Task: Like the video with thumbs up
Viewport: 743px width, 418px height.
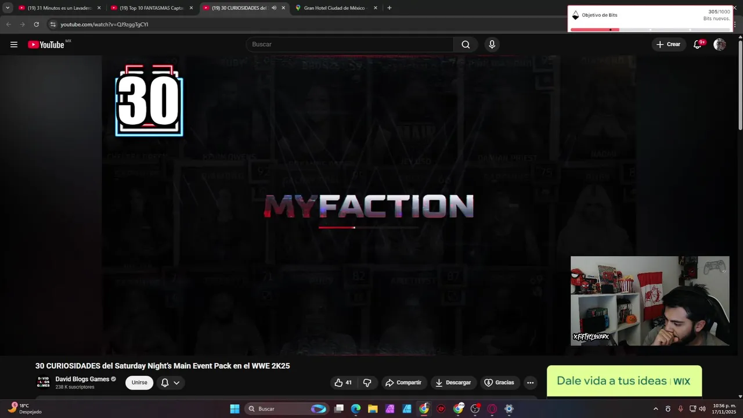Action: pos(343,383)
